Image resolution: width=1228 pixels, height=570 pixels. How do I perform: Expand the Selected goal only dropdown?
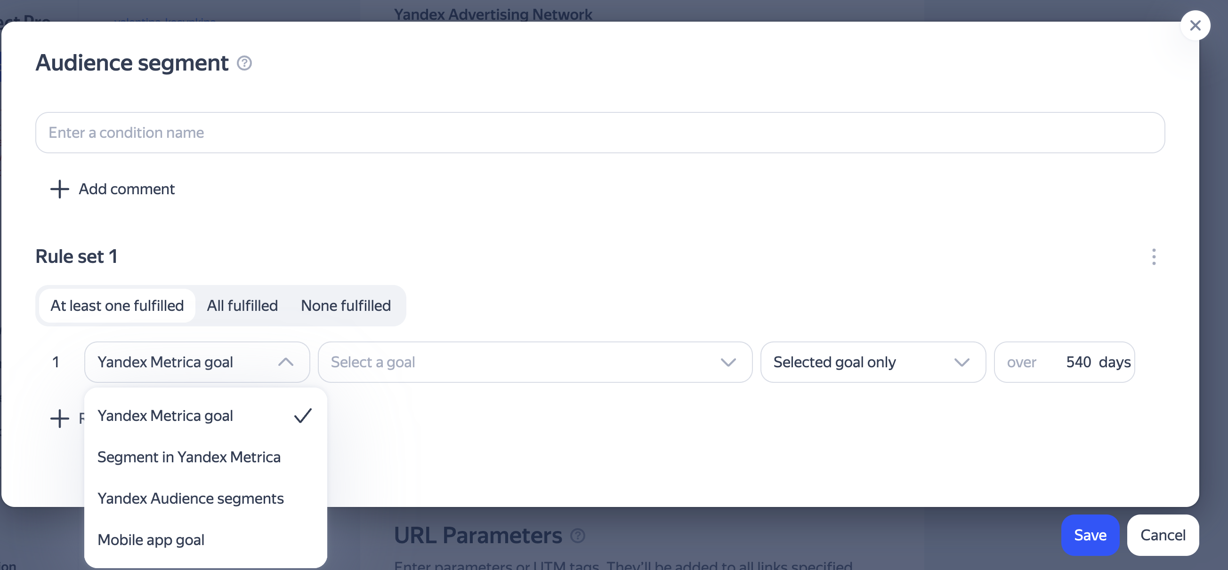[x=873, y=362]
